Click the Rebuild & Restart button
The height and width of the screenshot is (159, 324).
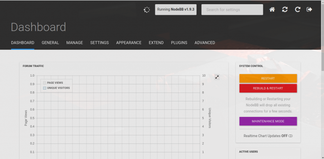268,88
